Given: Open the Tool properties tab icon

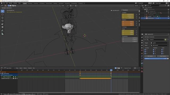Looking at the screenshot, I should (142, 37).
